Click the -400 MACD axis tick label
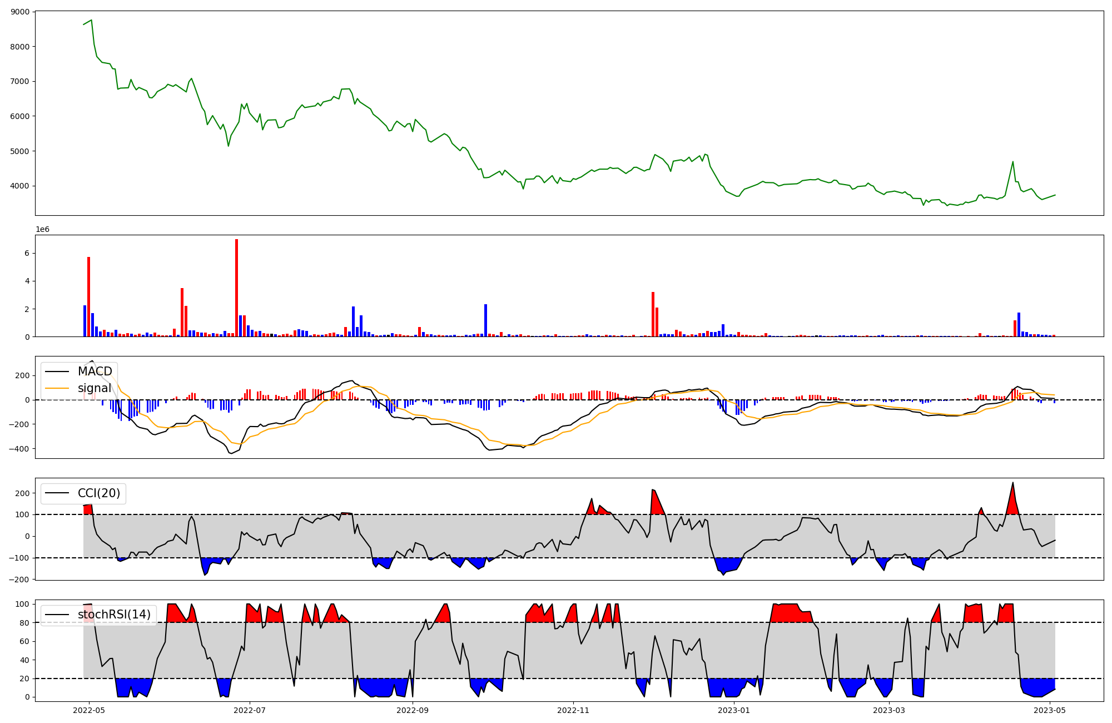Screen dimensions: 1112x723 pyautogui.click(x=18, y=449)
